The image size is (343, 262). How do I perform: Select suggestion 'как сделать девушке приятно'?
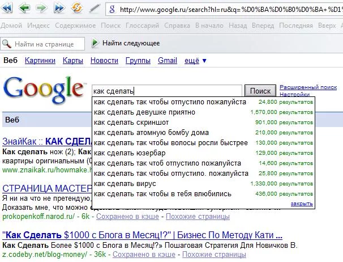[x=203, y=112]
